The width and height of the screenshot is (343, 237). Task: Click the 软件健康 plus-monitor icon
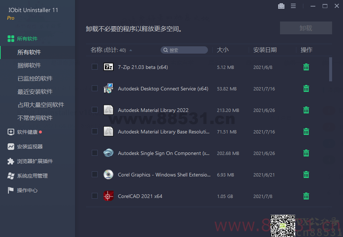tap(11, 132)
